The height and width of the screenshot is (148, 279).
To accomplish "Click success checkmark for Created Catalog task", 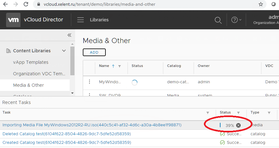I will [222, 143].
